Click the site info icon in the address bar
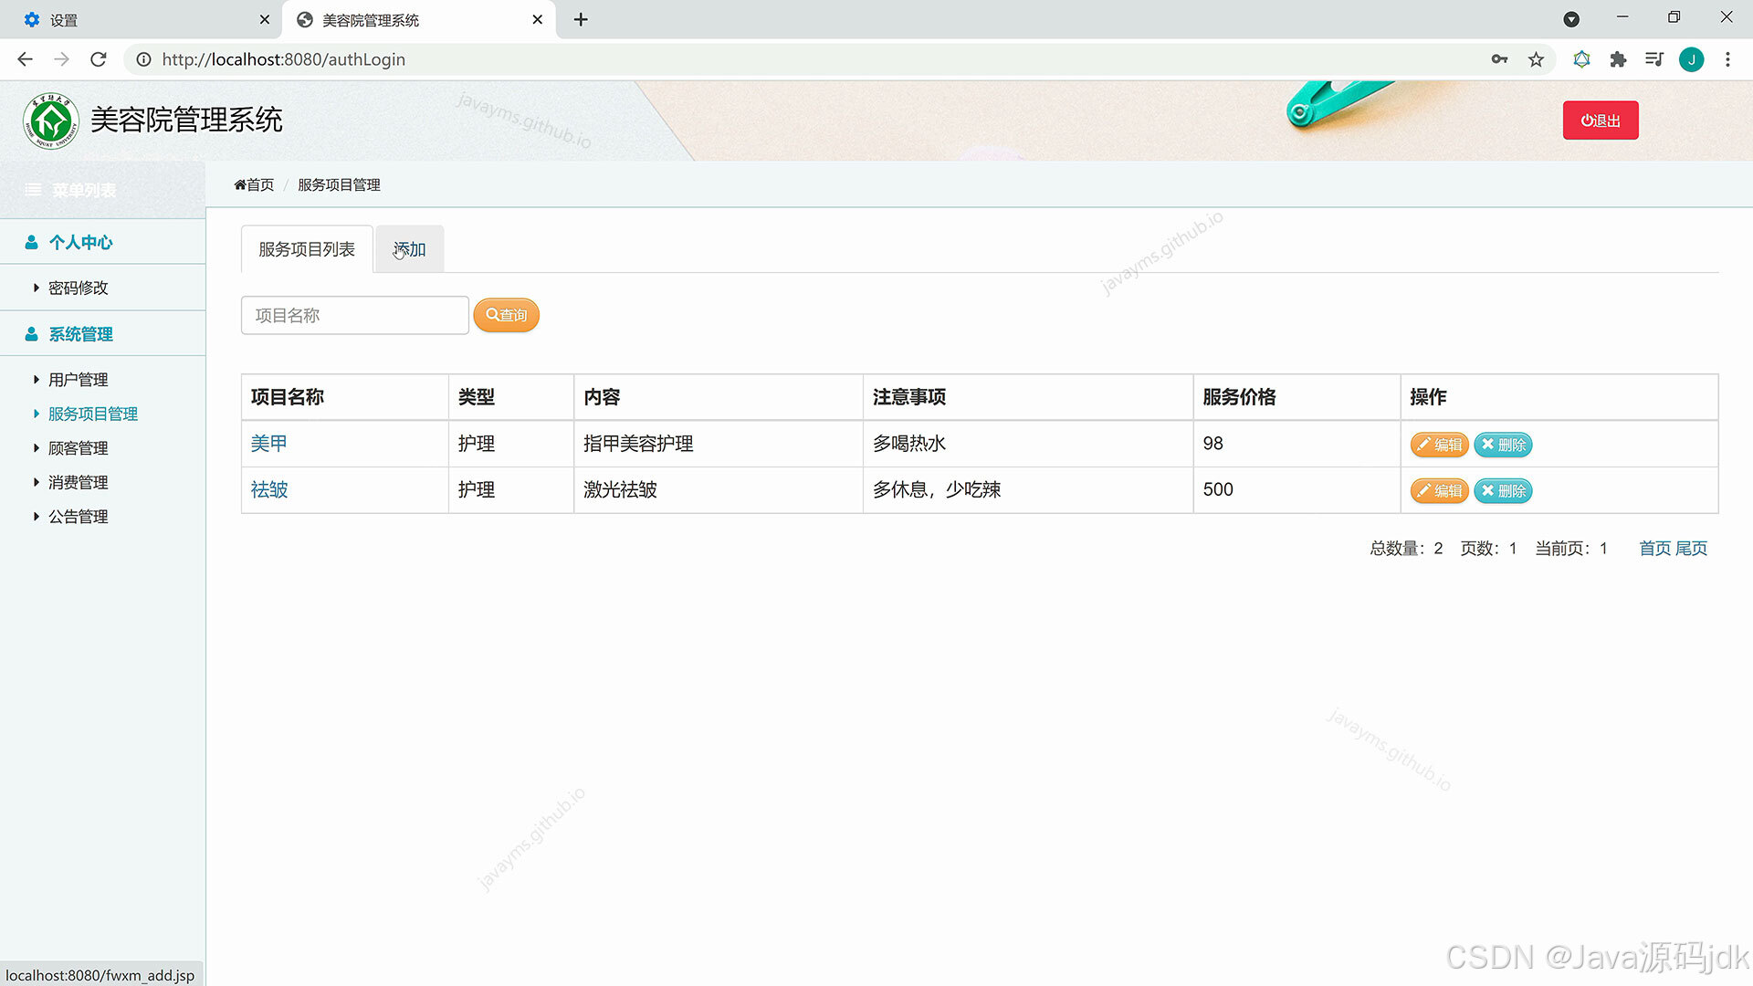 (x=143, y=59)
